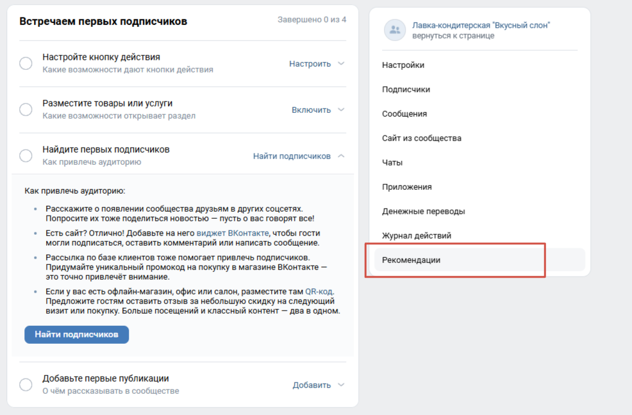This screenshot has width=632, height=415.
Task: Click the 'Включить' action link
Action: (311, 110)
